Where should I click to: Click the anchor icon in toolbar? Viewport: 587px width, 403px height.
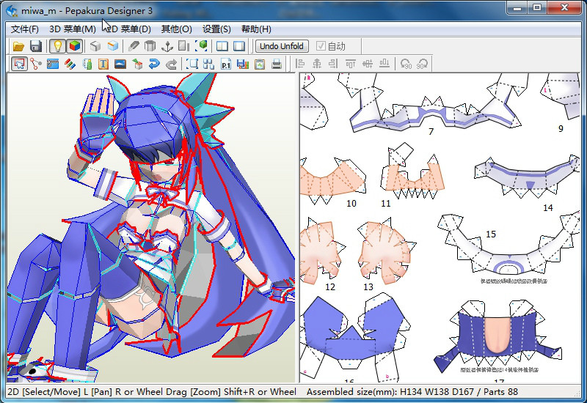pos(167,46)
